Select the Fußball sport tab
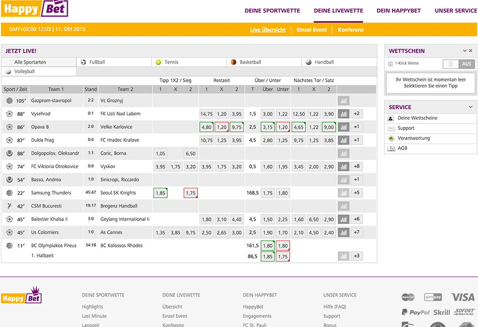The image size is (478, 327). (x=114, y=62)
